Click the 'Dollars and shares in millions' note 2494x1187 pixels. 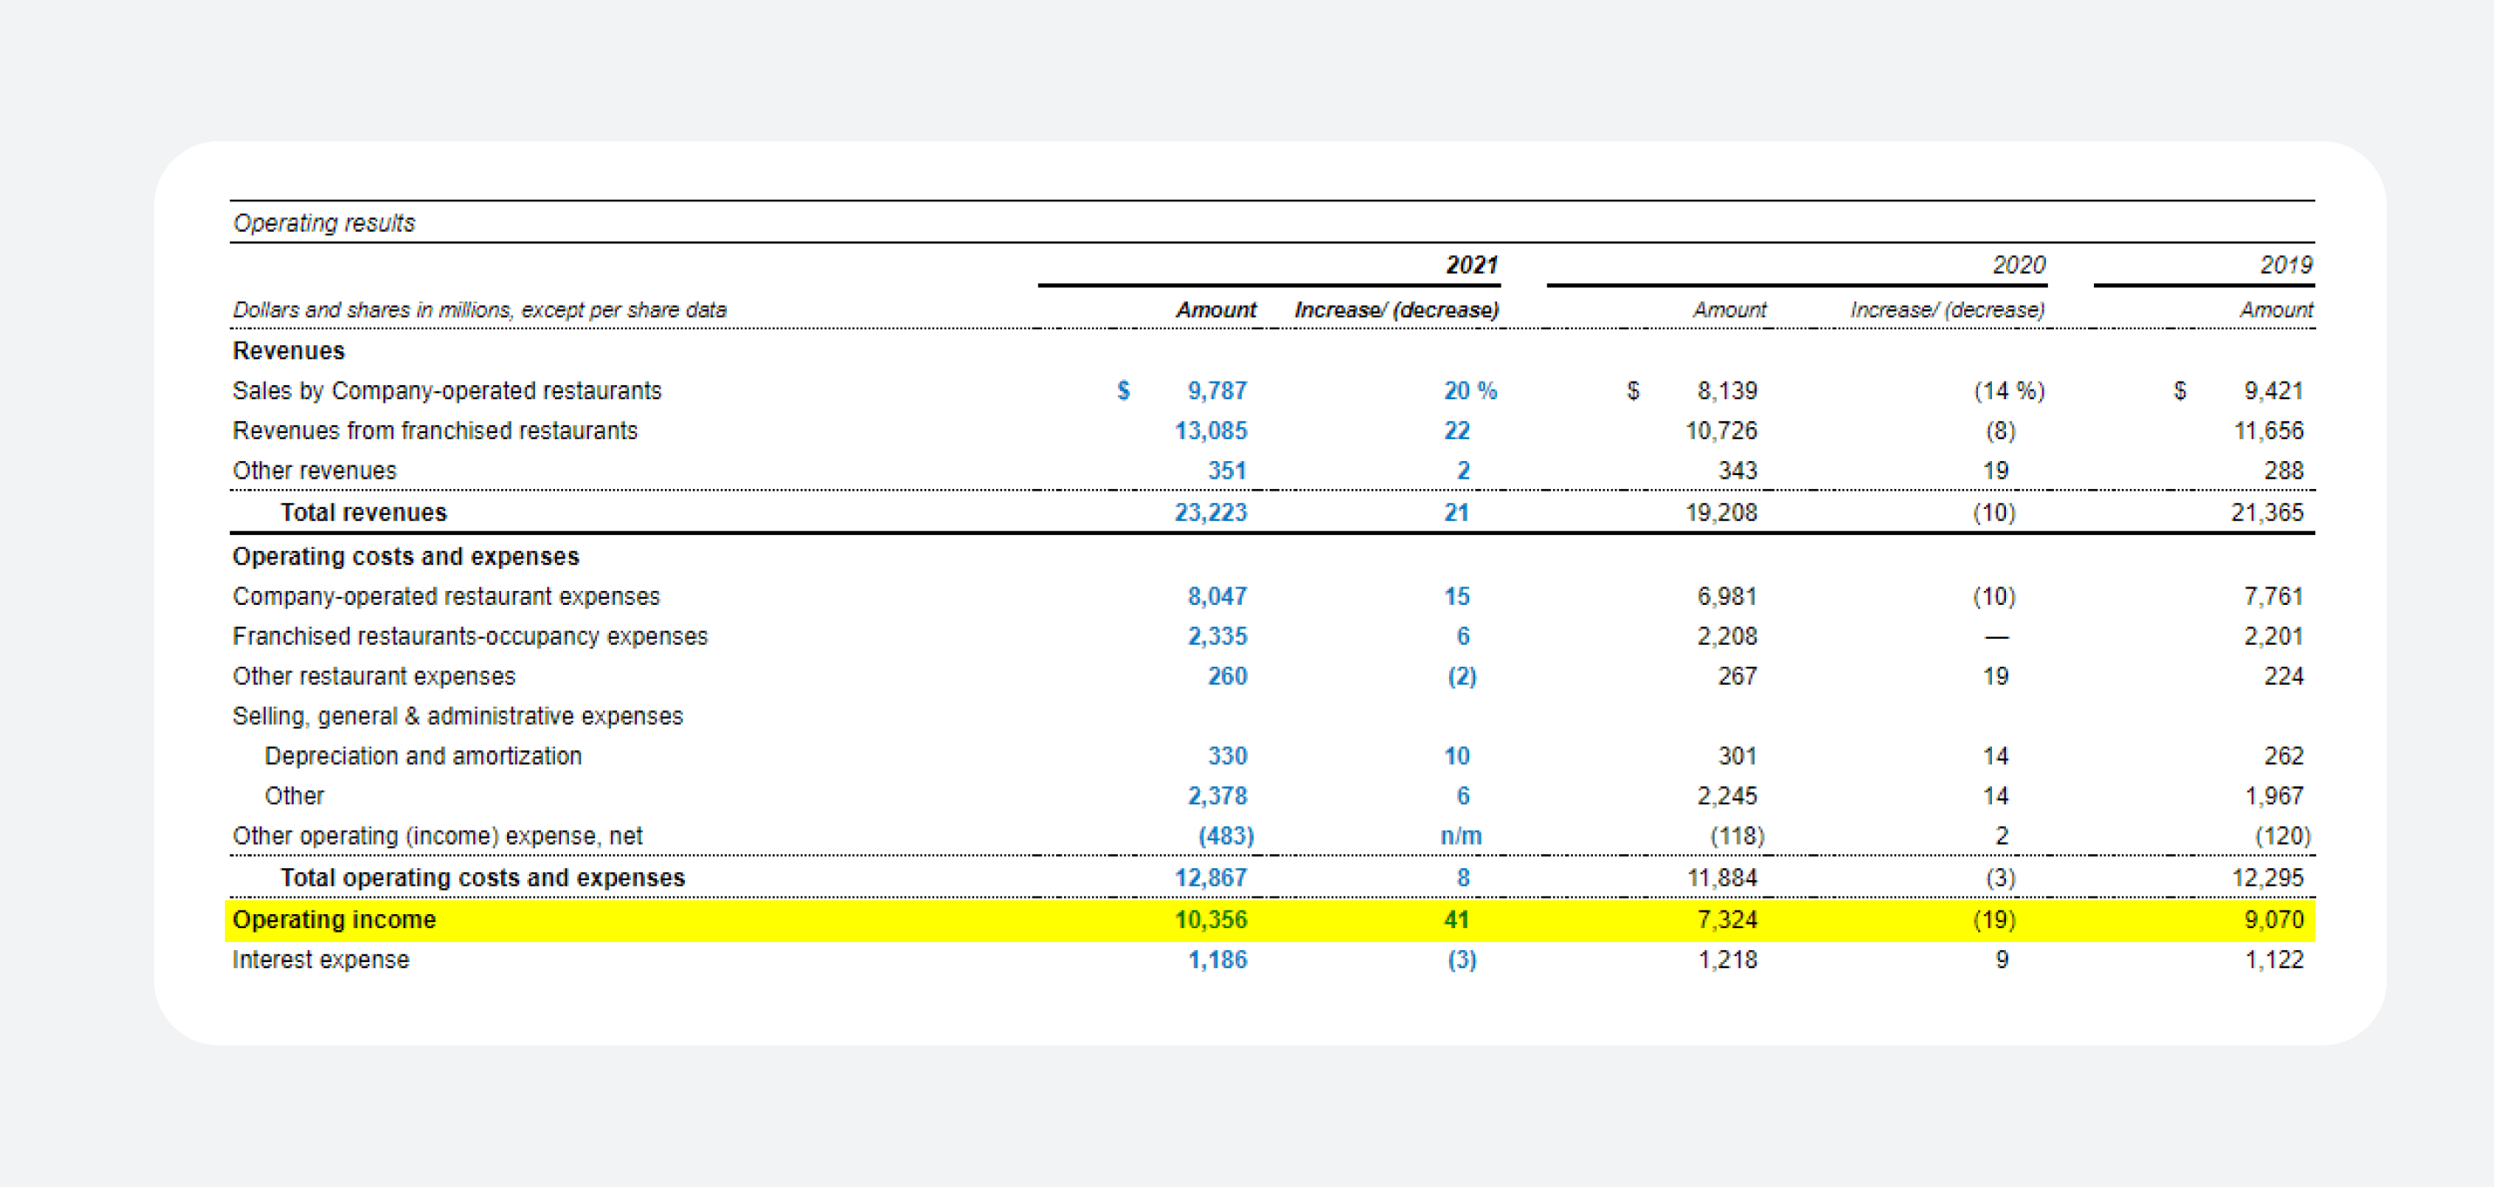[x=479, y=309]
